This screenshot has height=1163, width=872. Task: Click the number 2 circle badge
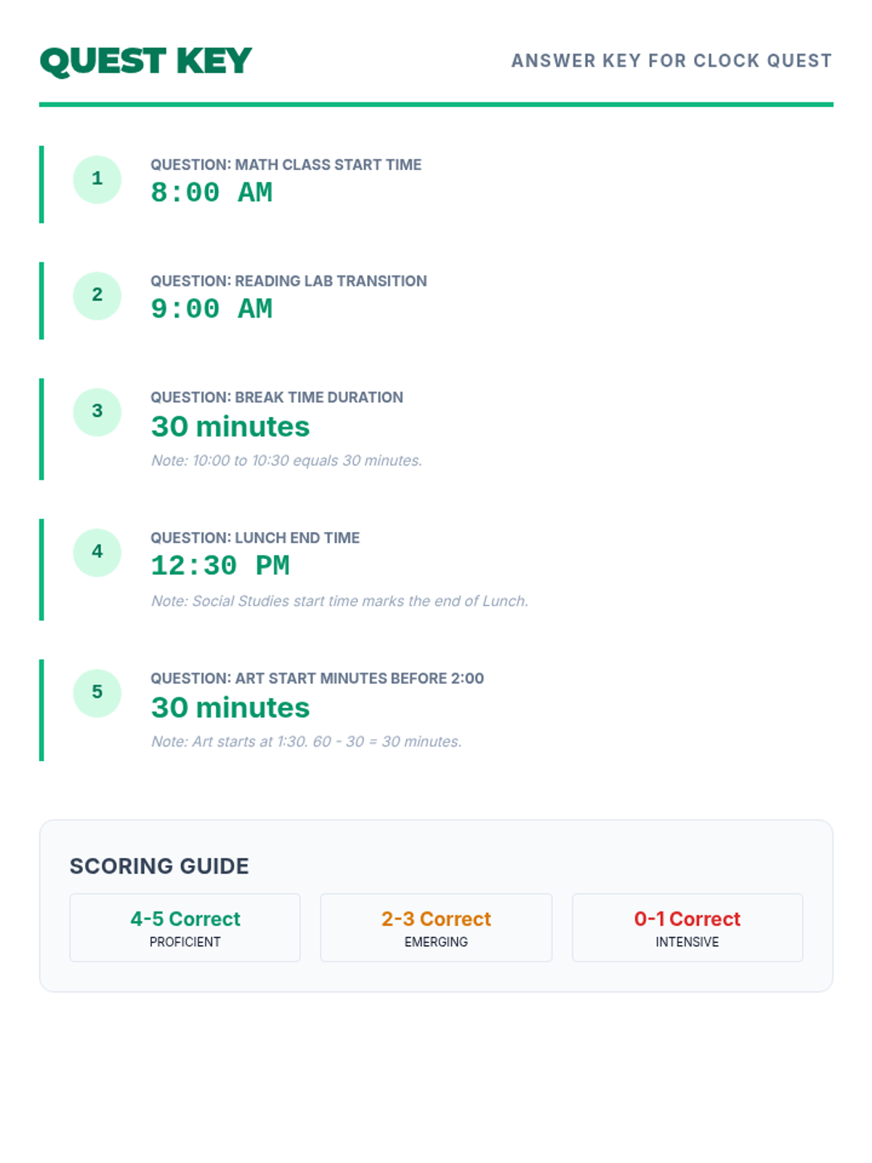pyautogui.click(x=97, y=295)
